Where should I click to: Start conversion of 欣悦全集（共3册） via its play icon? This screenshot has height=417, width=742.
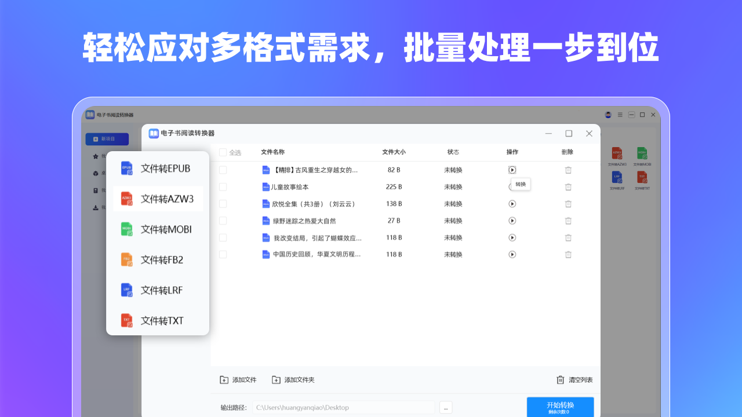(x=512, y=204)
